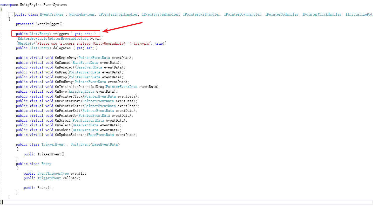Click the Obsolete attribute name
373x206 pixels.
click(26, 43)
